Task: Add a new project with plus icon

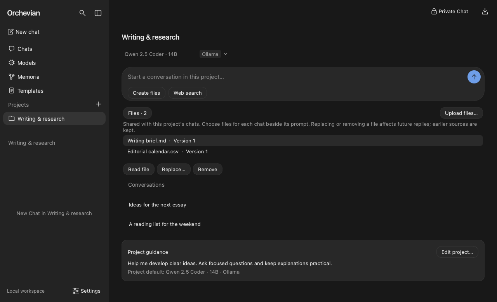Action: point(99,104)
